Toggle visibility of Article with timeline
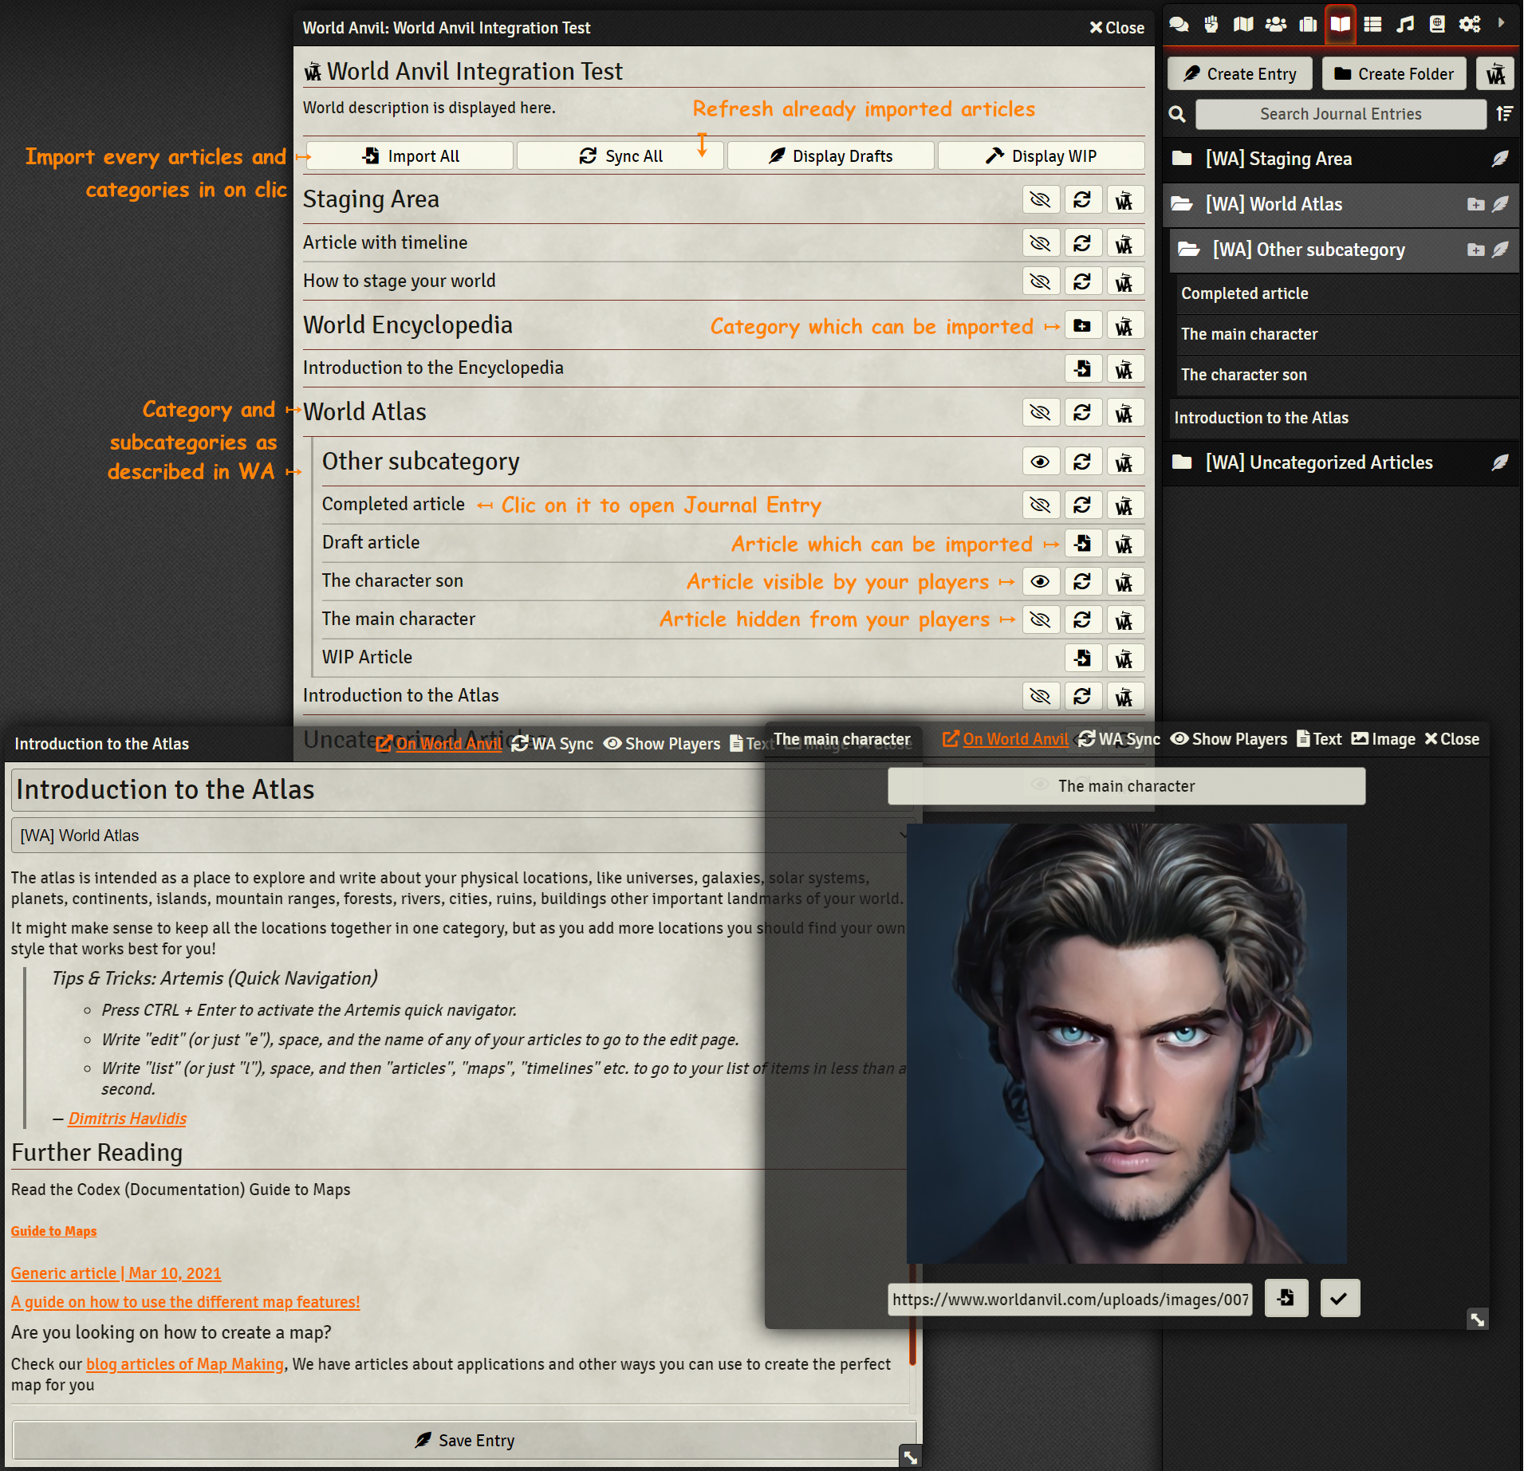1524x1471 pixels. coord(1041,243)
